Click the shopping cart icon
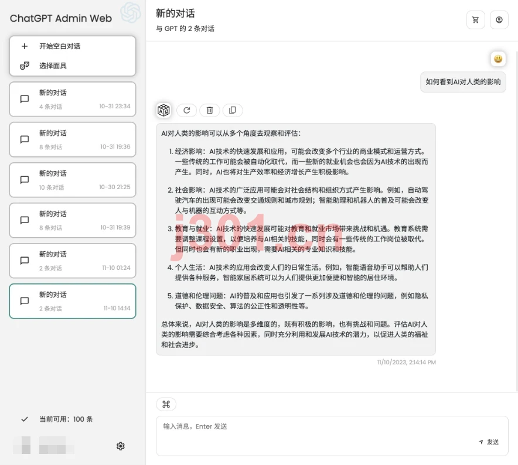Image resolution: width=518 pixels, height=465 pixels. click(x=475, y=20)
